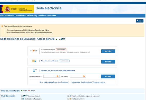Click the Nivel de acceso label
146x100 pixels.
8,96
